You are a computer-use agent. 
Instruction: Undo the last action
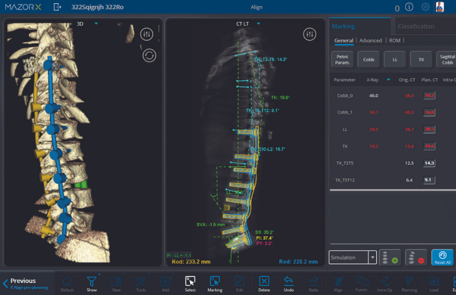tap(289, 283)
